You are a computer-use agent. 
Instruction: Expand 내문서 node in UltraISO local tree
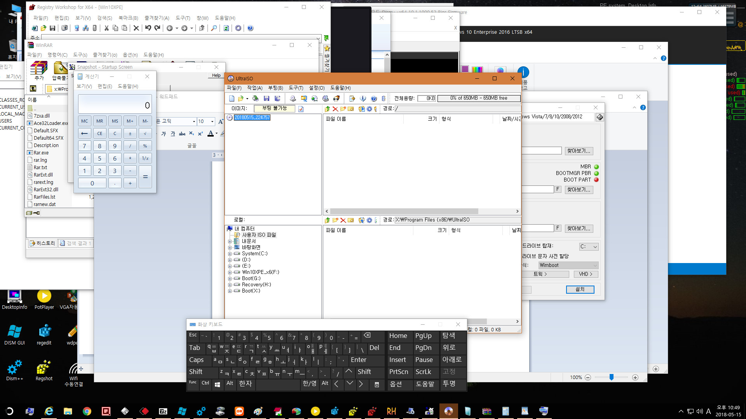[x=230, y=241]
